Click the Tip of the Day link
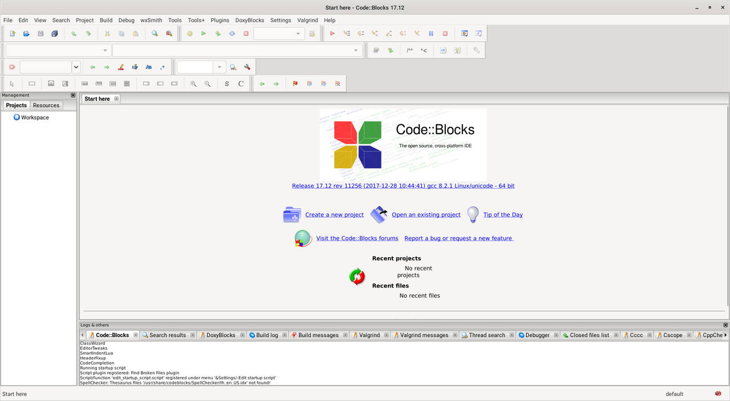This screenshot has width=730, height=401. pos(503,214)
